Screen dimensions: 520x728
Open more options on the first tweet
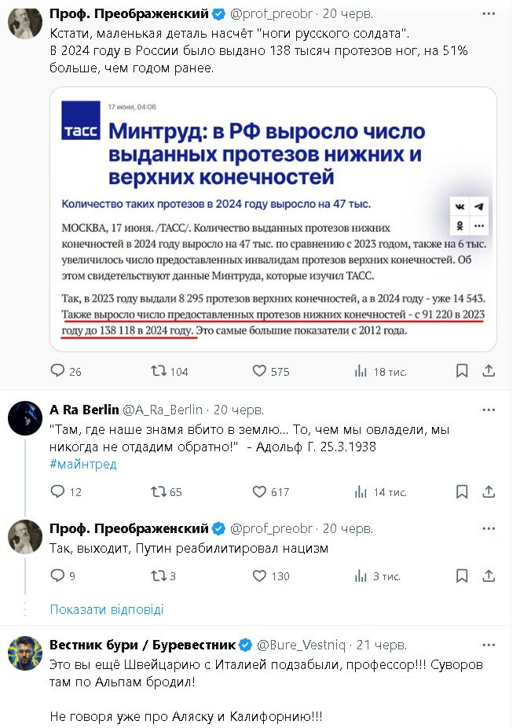pos(489,14)
